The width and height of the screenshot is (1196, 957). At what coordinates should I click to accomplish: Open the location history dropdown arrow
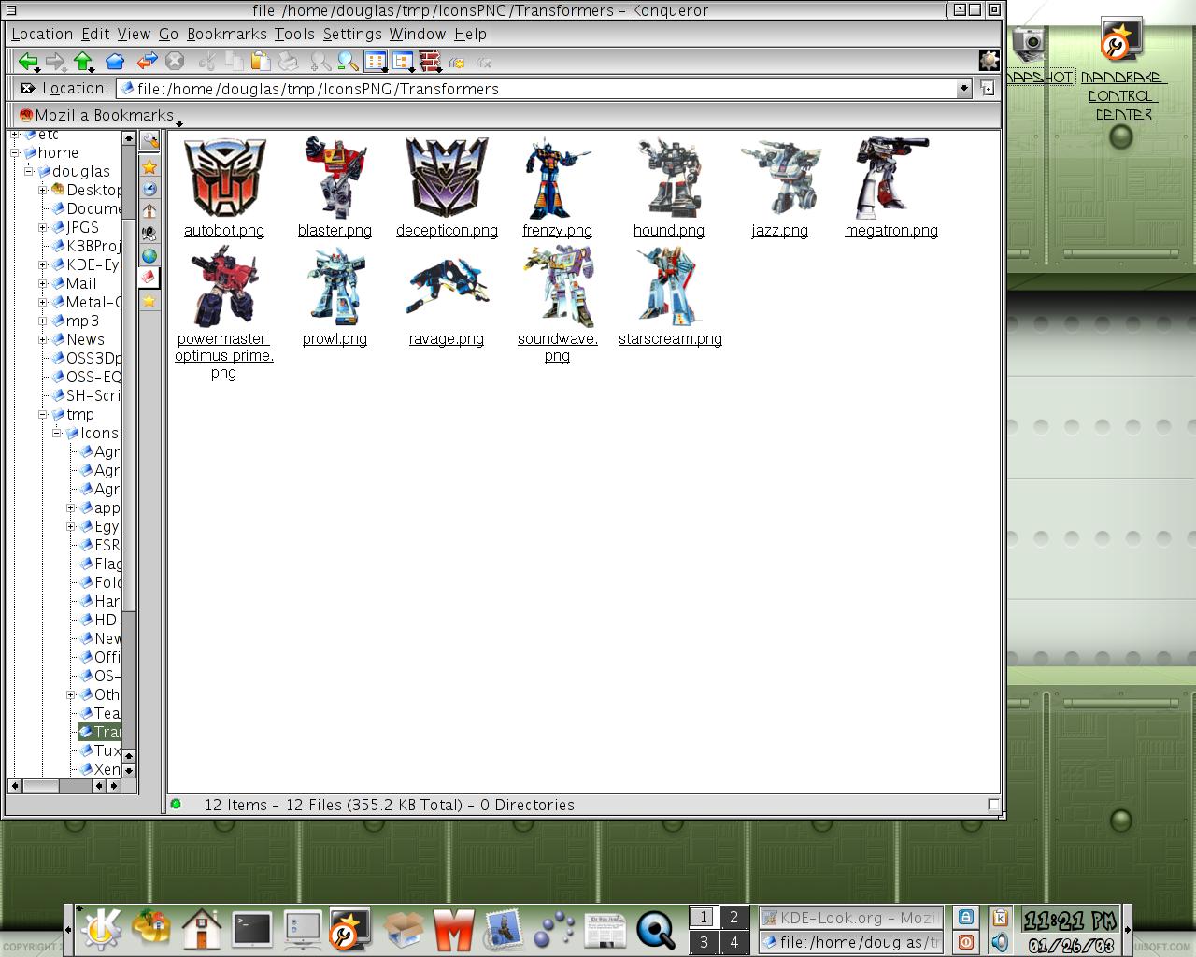pyautogui.click(x=963, y=89)
